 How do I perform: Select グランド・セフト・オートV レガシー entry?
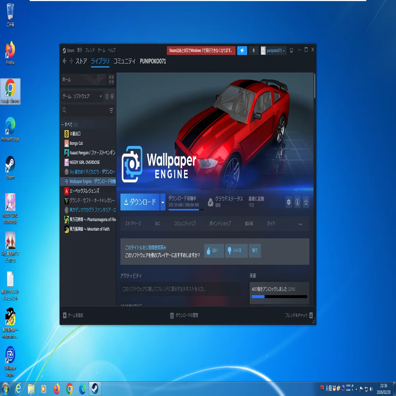tap(88, 201)
